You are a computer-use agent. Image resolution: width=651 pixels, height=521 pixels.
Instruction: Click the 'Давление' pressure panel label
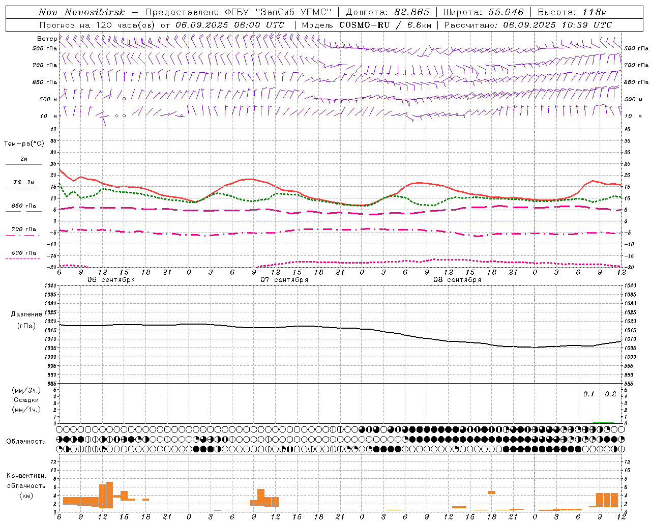click(x=26, y=314)
